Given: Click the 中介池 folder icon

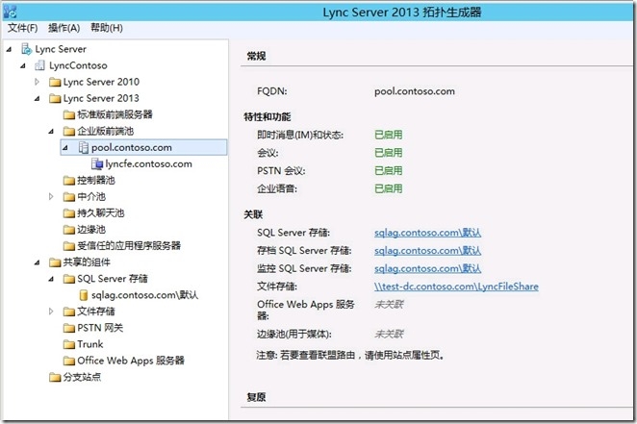Looking at the screenshot, I should [x=68, y=197].
